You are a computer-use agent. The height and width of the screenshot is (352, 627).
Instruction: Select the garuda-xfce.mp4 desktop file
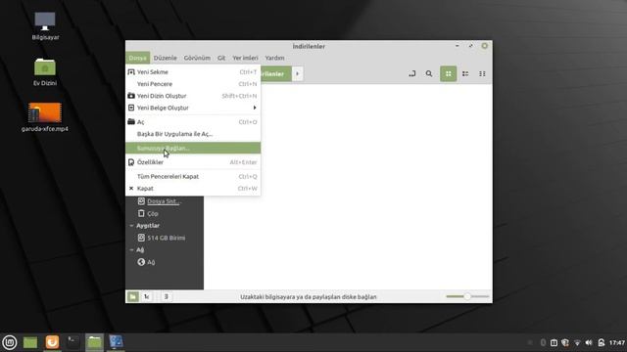coord(45,117)
